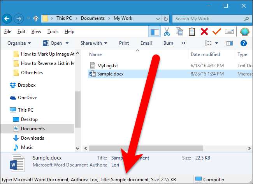The height and width of the screenshot is (184, 253).
Task: Click the change view icon
Action: [x=208, y=43]
